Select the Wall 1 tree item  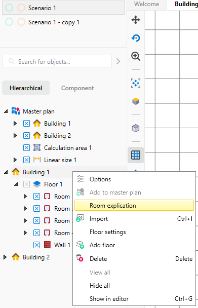tap(62, 245)
